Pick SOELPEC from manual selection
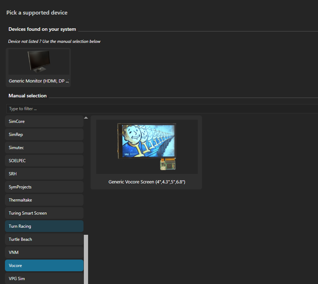The image size is (318, 284). click(x=44, y=161)
